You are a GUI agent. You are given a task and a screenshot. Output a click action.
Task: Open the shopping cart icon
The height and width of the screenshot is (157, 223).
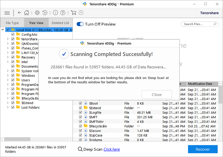(x=73, y=13)
